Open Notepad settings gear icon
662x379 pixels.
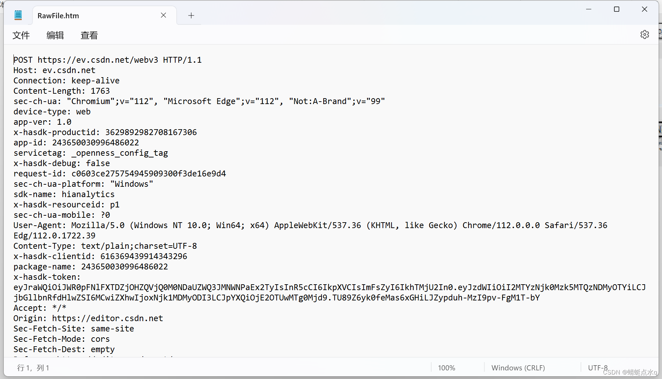tap(644, 34)
